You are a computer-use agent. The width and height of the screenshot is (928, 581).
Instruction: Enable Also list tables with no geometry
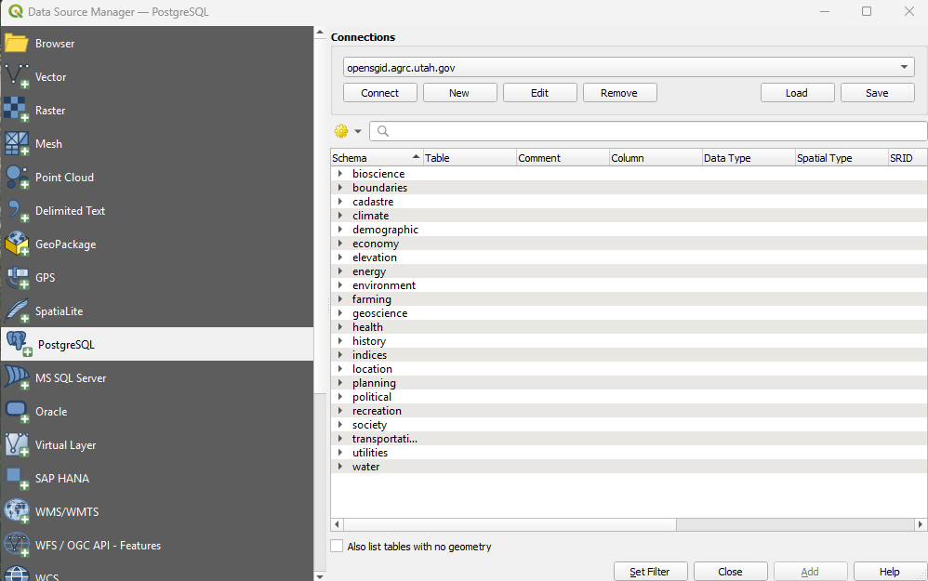click(337, 546)
